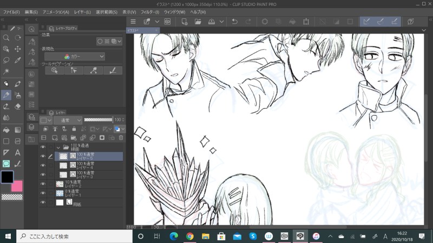Open blending mode 通常 dropdown
The height and width of the screenshot is (243, 433).
68,120
